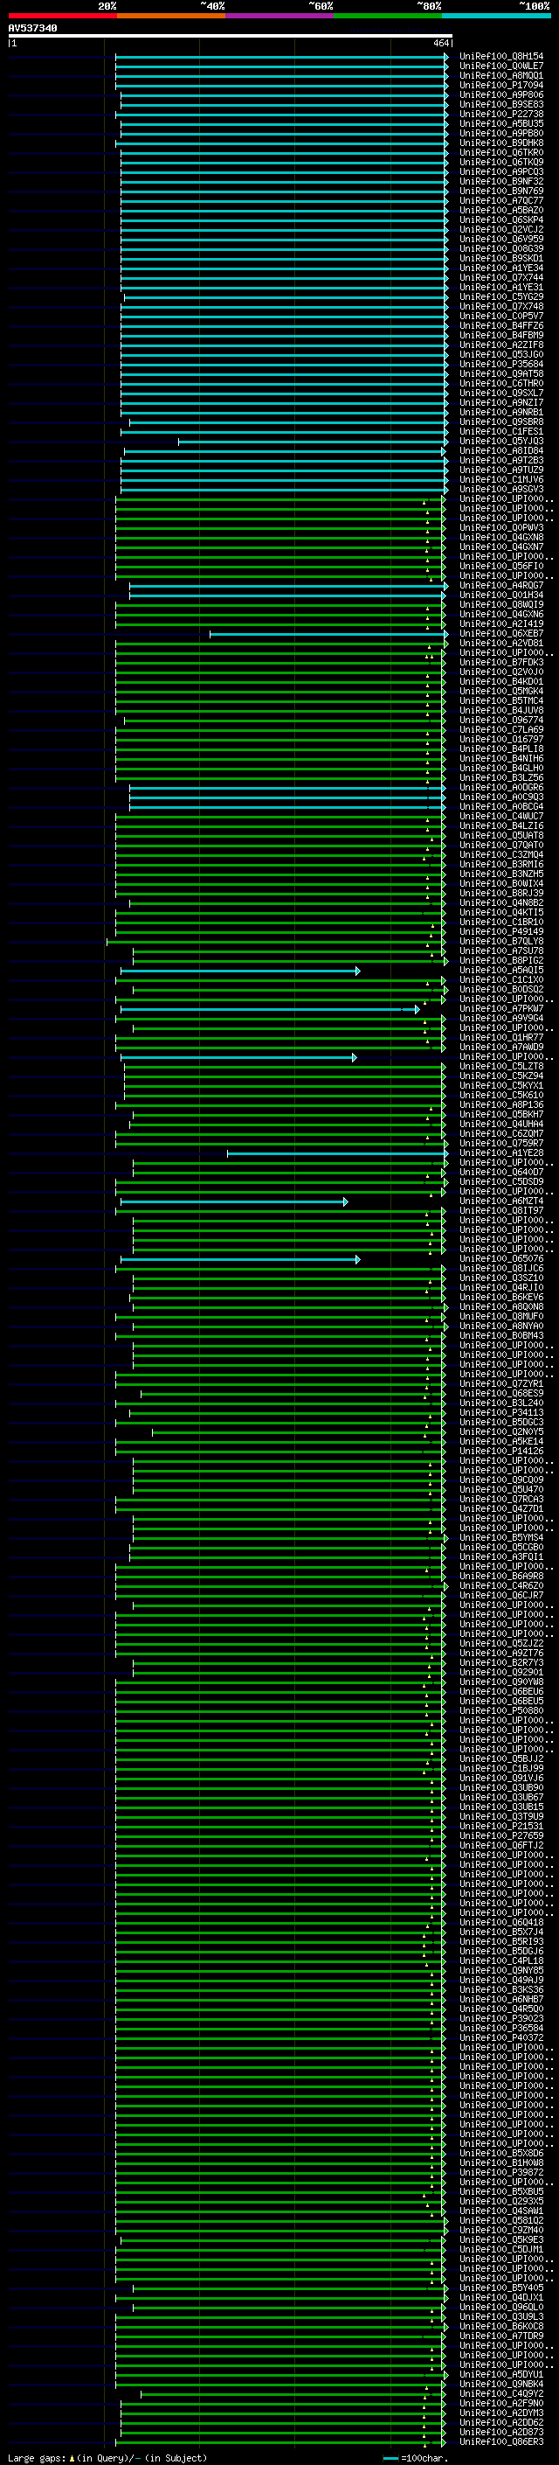
Task: Select the UniRef100_Q9SXL7 label
Action: 500,393
